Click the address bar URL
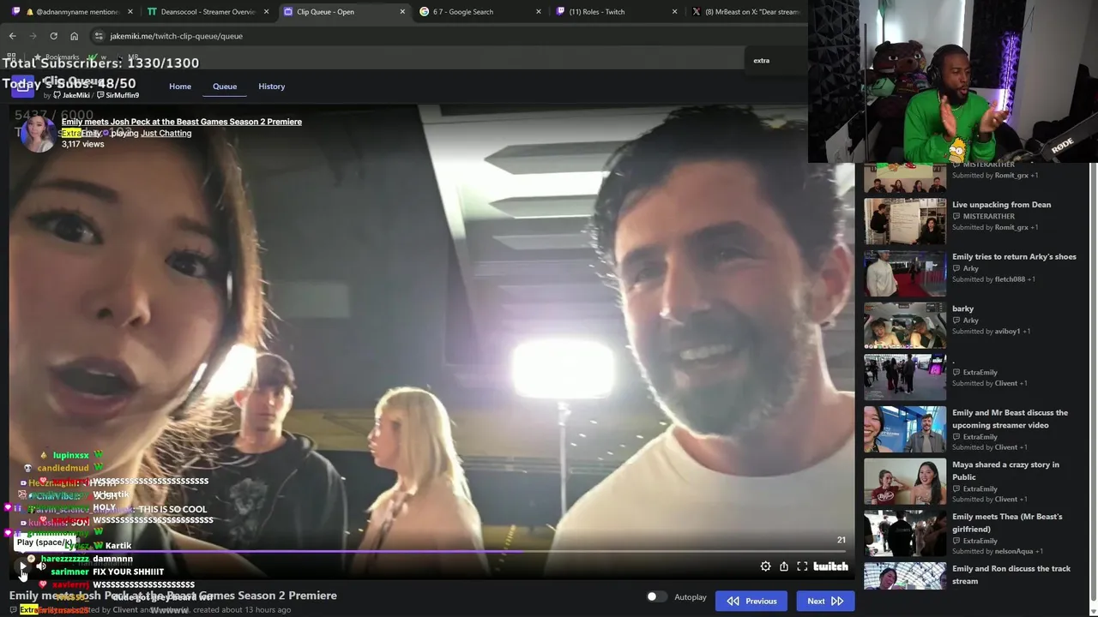1098x617 pixels. [x=176, y=36]
